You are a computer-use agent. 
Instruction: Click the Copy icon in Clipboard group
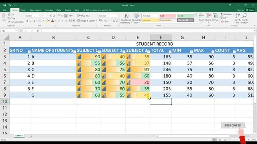pos(9,18)
